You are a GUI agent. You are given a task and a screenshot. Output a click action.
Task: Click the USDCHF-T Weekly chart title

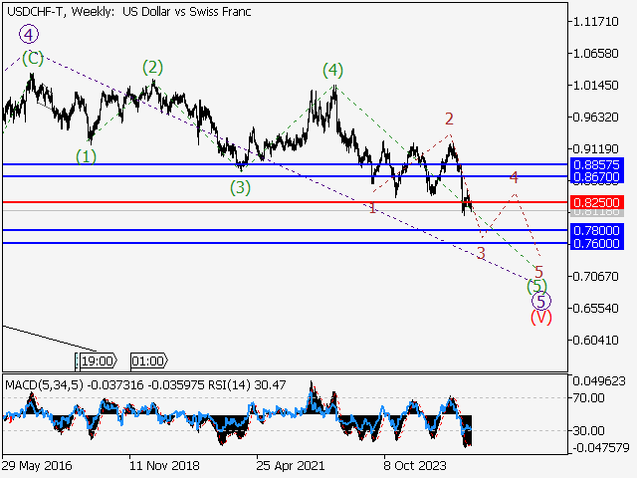(x=128, y=12)
